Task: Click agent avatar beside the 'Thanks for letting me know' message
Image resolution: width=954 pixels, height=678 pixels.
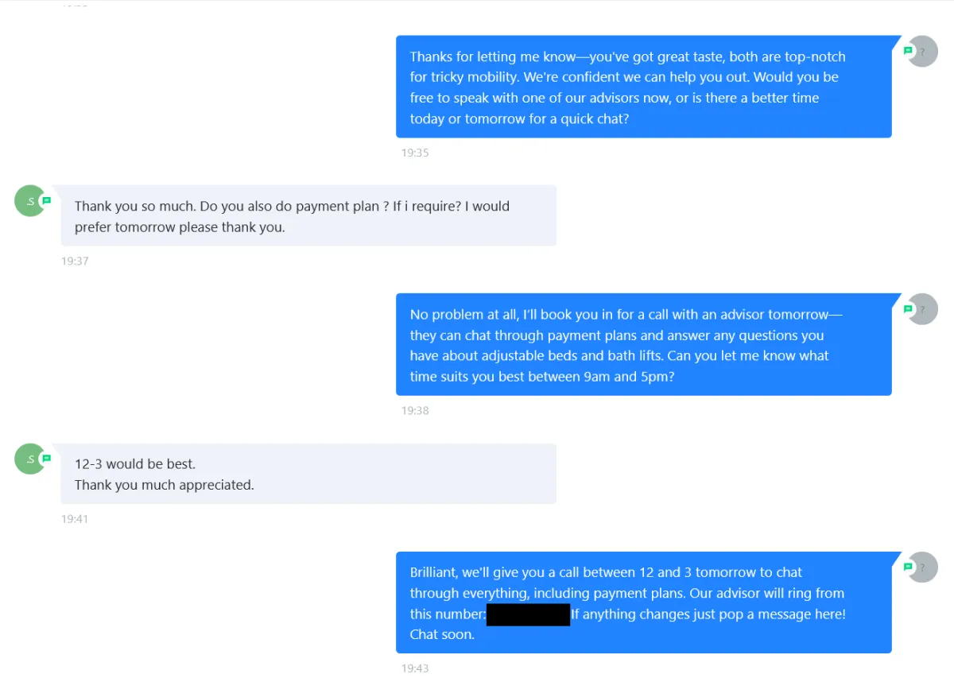Action: (925, 52)
